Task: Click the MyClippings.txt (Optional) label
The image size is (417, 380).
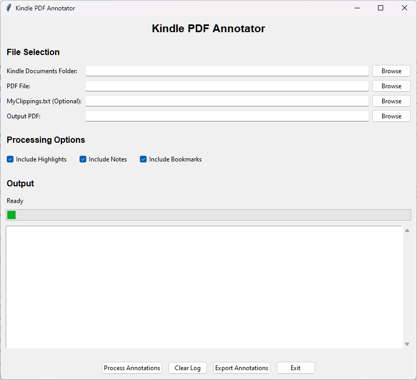Action: pyautogui.click(x=44, y=101)
